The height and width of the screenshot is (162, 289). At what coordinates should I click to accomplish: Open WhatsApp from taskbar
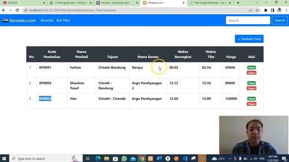point(124,158)
